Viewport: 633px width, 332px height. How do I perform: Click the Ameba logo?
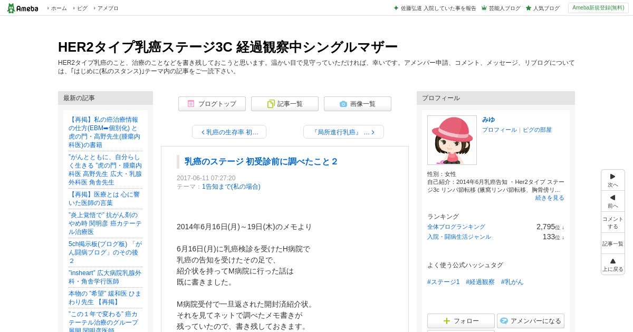click(x=23, y=8)
